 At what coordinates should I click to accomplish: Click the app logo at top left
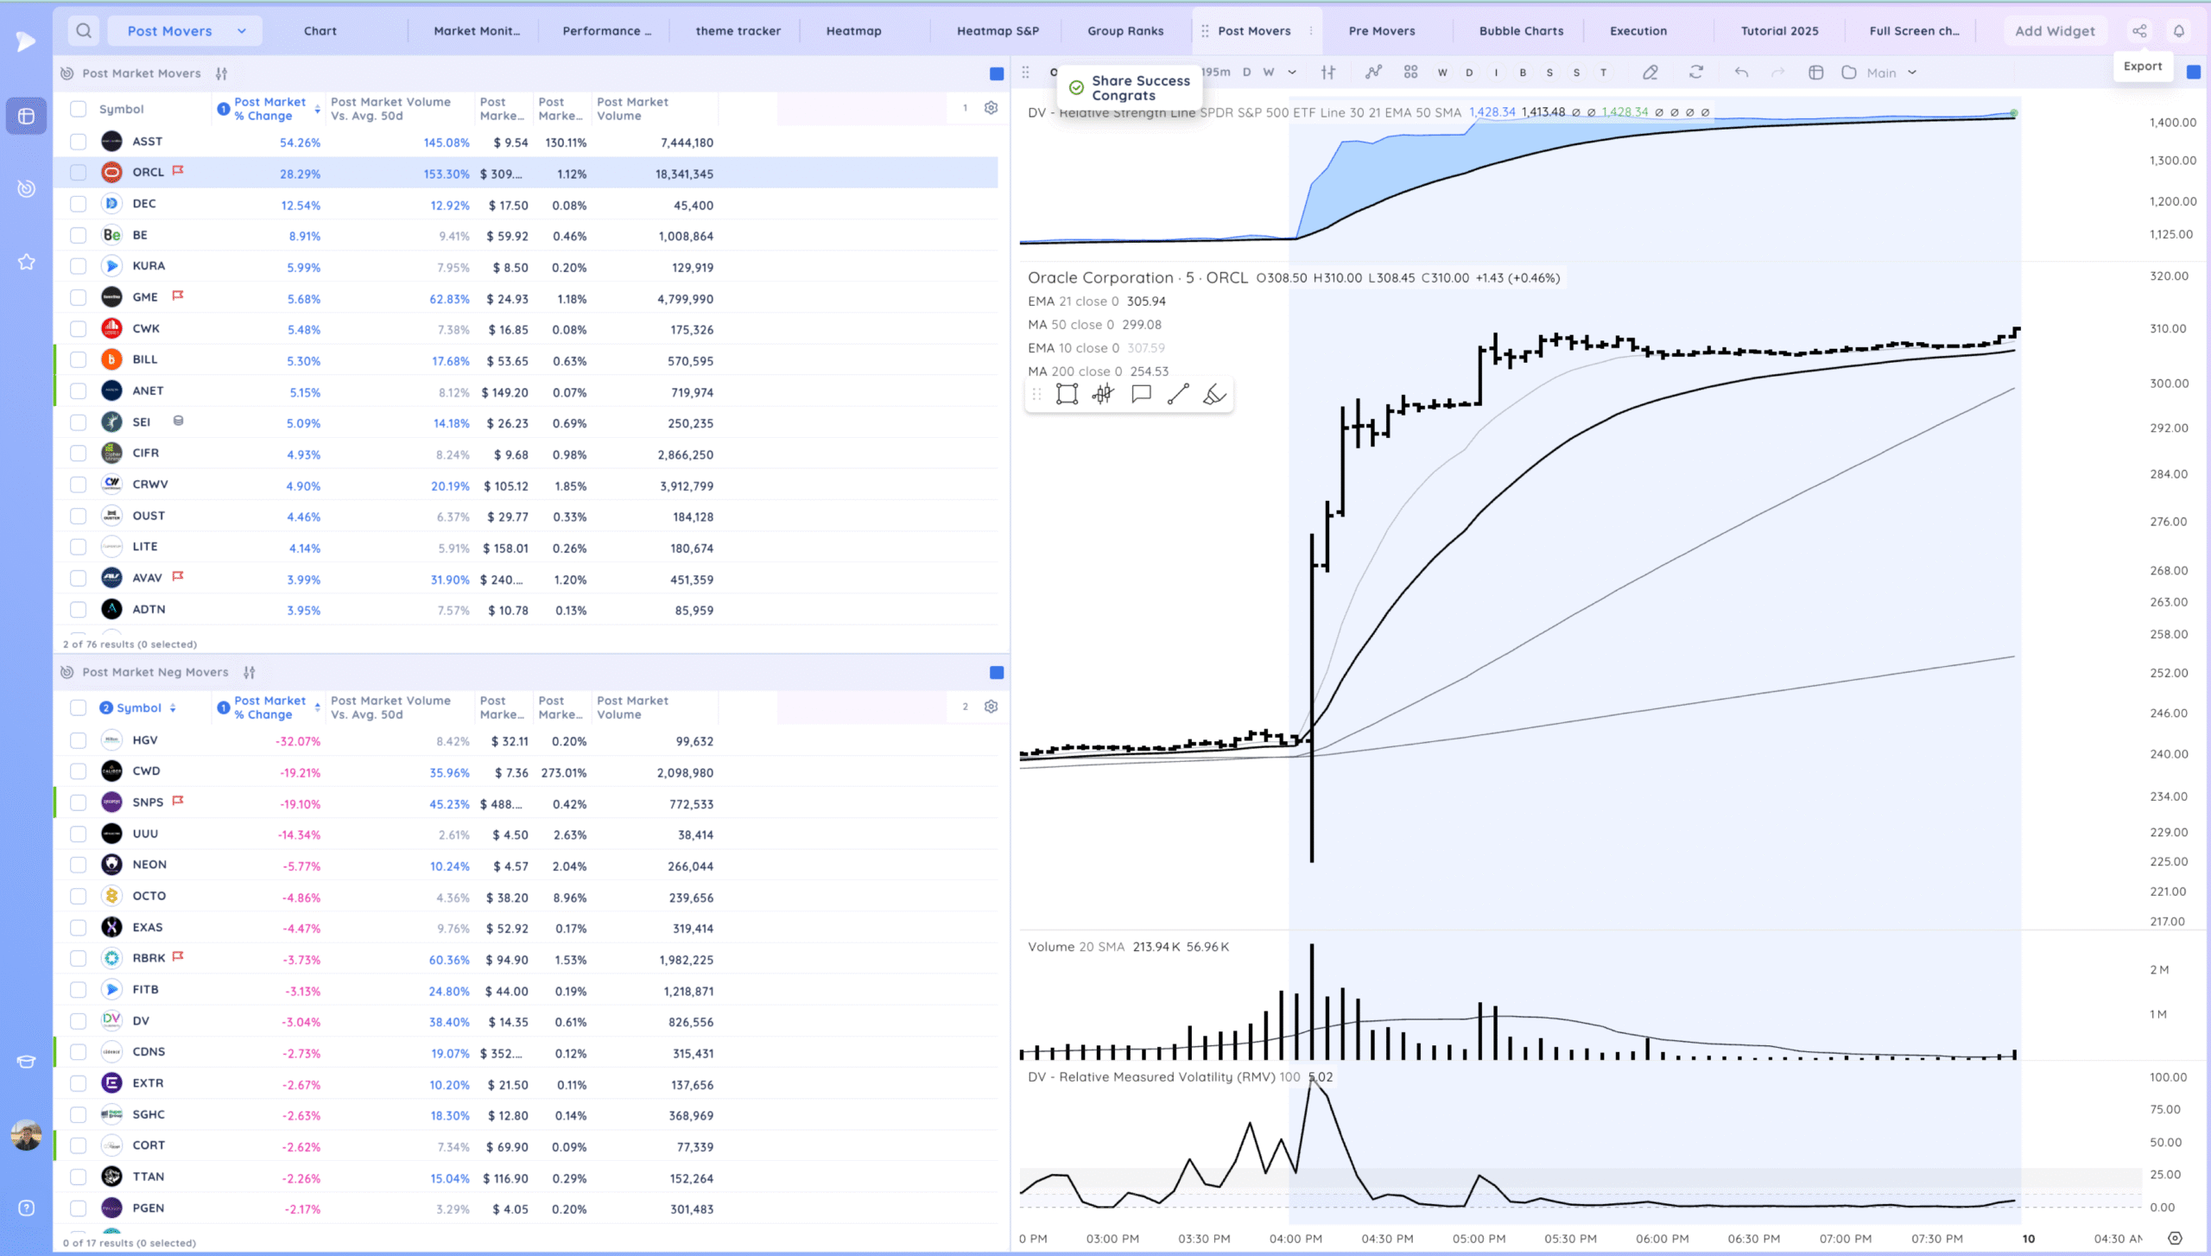(x=26, y=41)
